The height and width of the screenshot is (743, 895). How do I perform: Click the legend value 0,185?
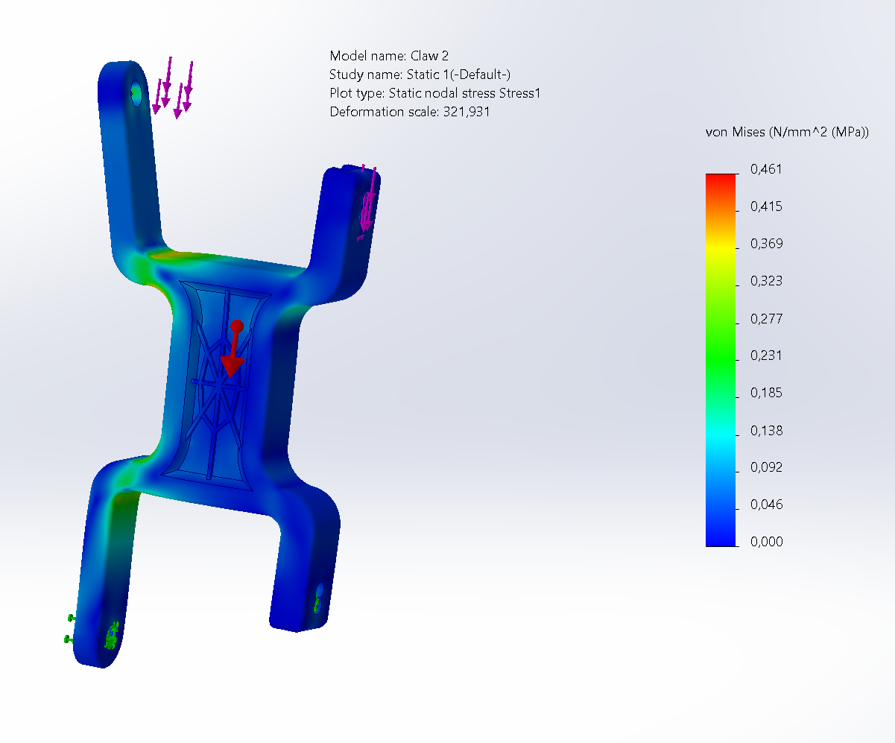pos(767,393)
